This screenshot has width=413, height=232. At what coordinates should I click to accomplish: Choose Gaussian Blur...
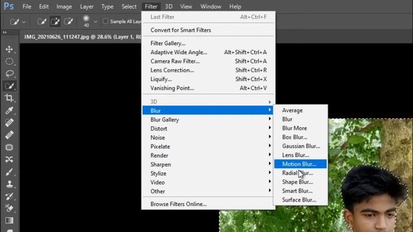pos(301,146)
